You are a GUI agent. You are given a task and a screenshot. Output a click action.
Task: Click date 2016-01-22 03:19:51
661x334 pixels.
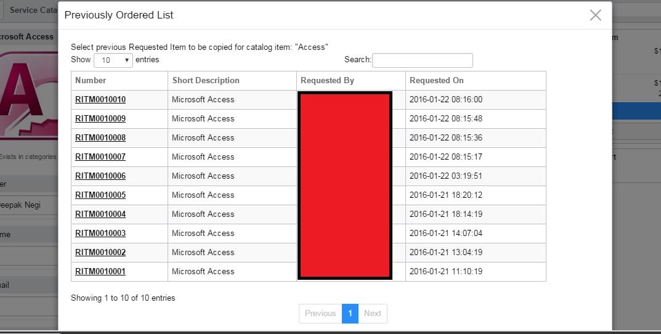point(446,176)
